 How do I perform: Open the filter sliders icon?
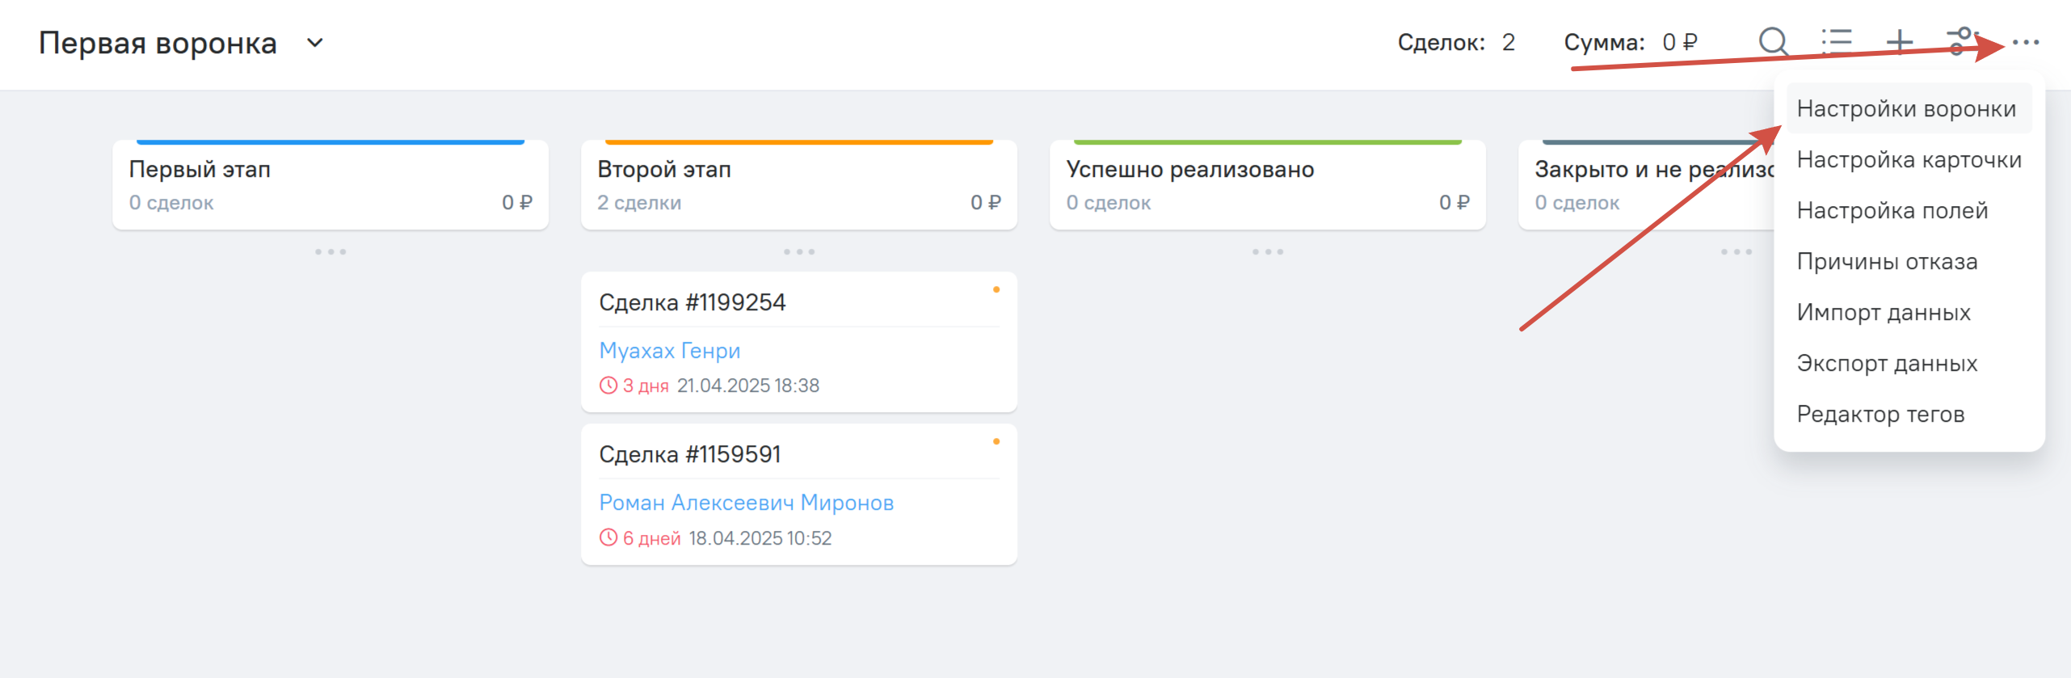click(x=1960, y=40)
